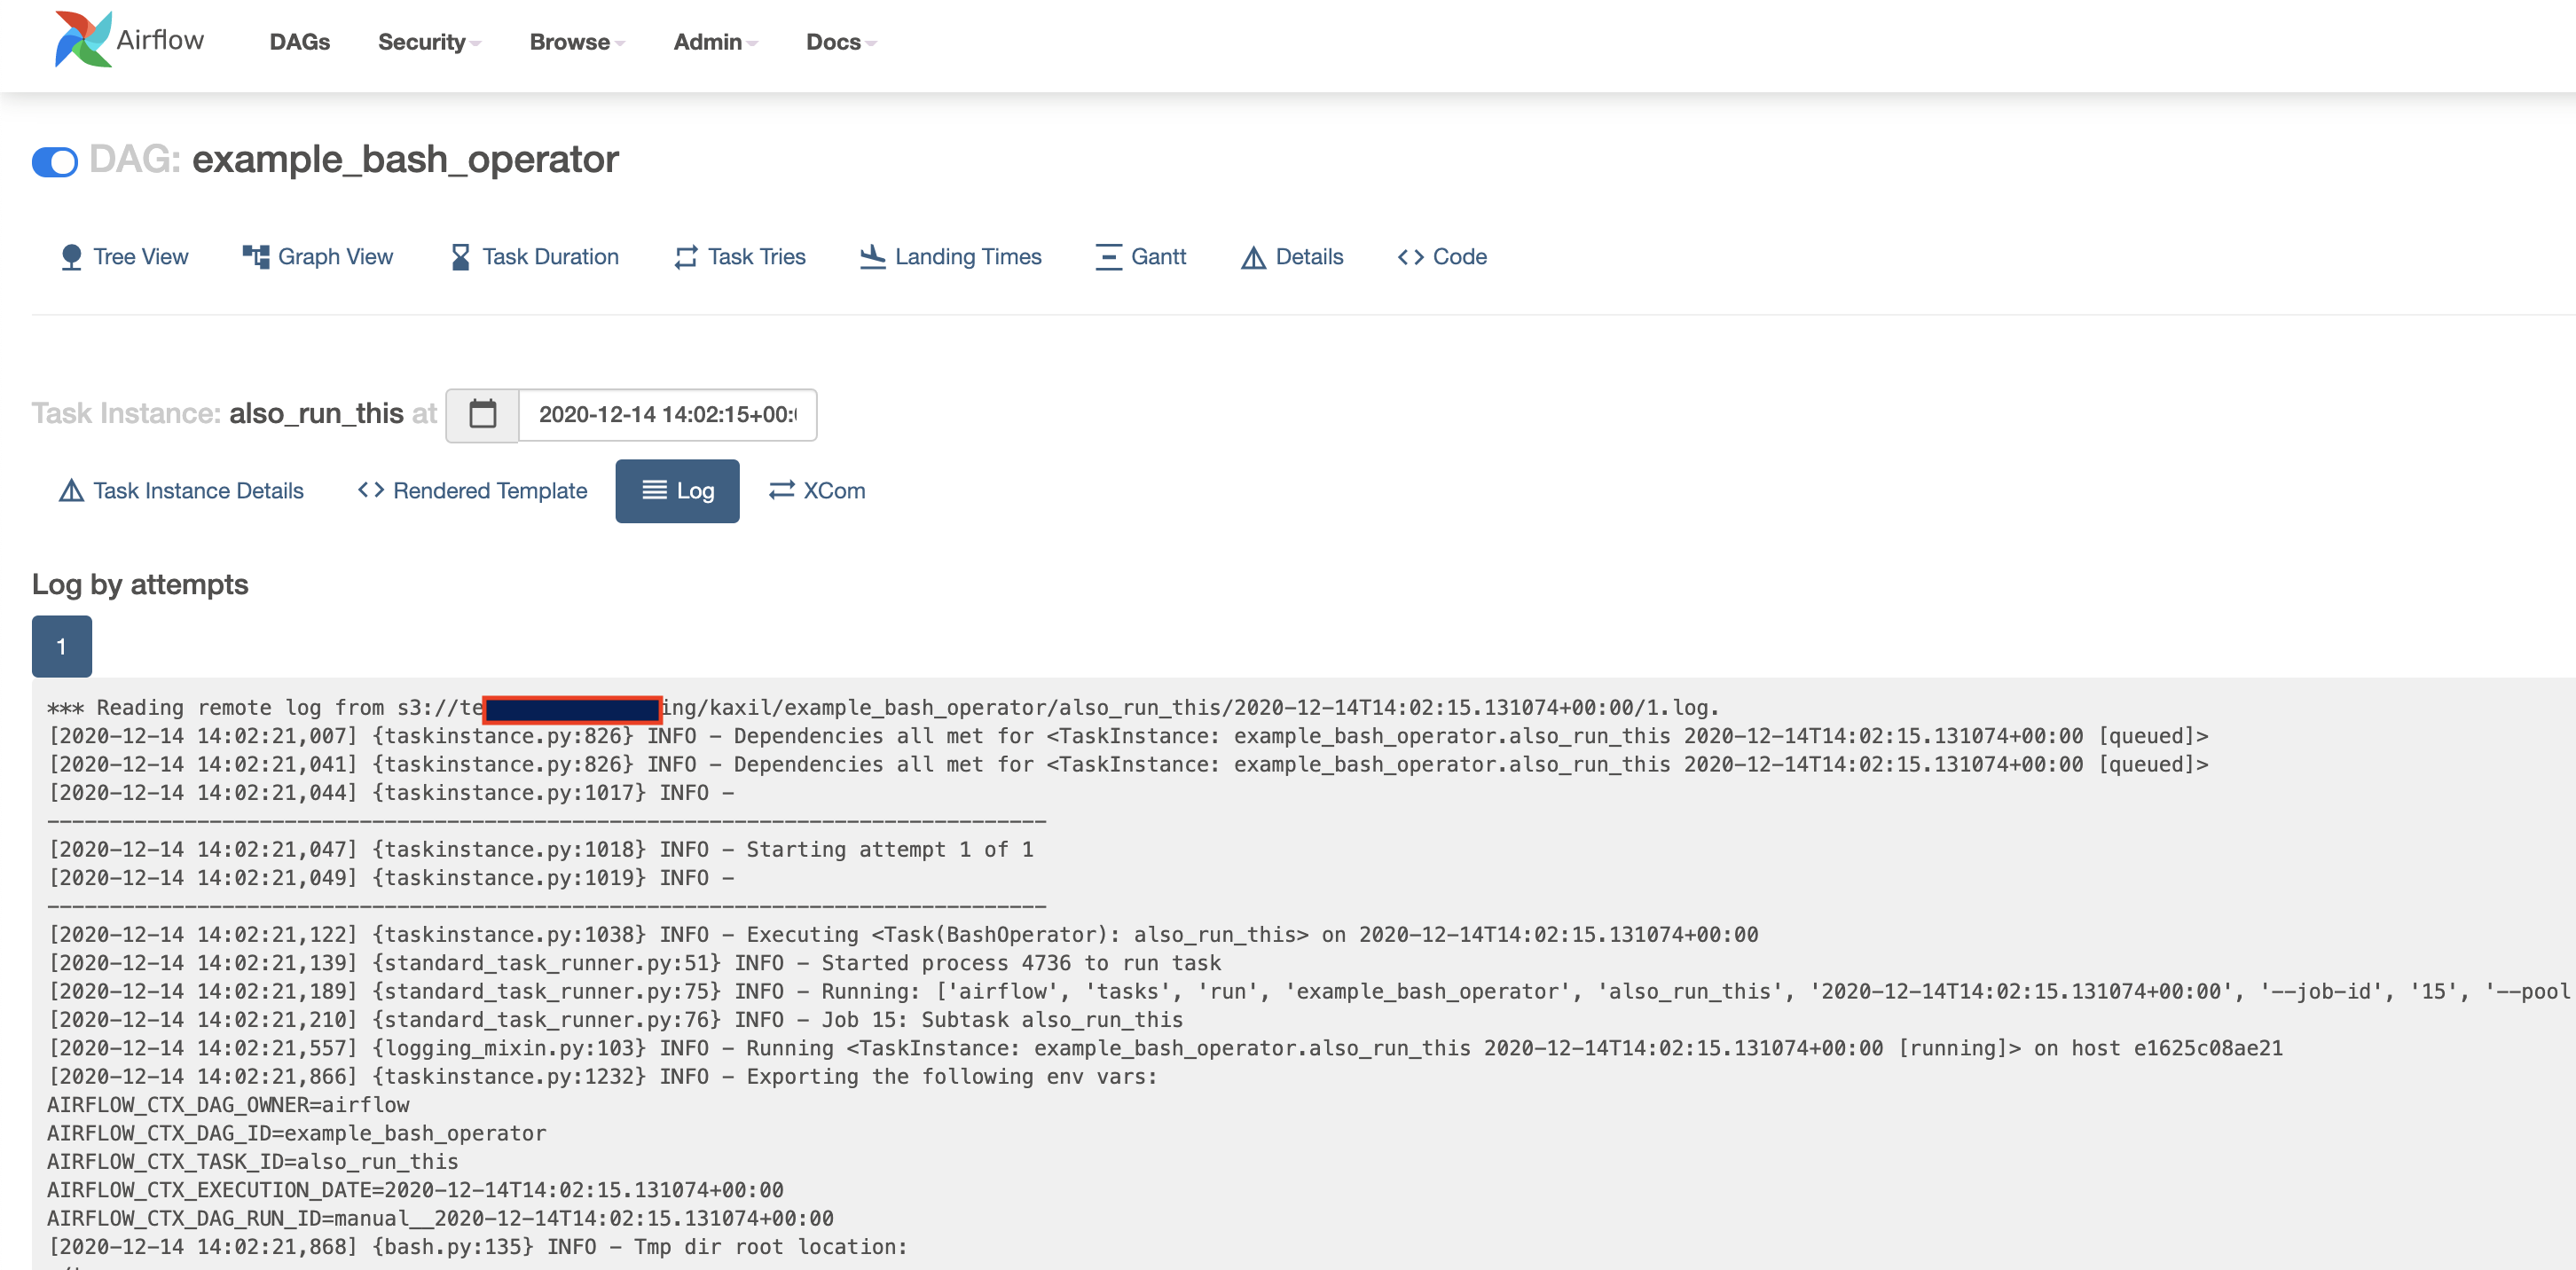Click the Gantt chart icon

point(1108,257)
